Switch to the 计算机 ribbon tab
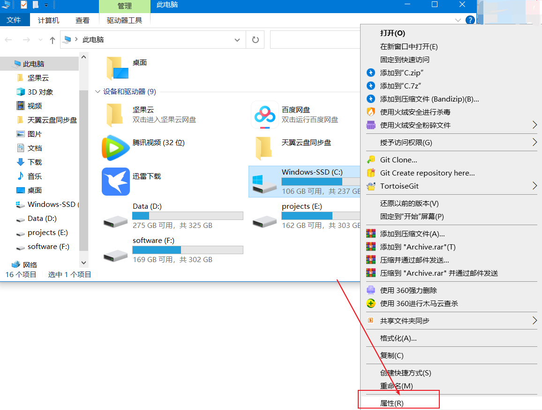The width and height of the screenshot is (542, 410). 48,21
